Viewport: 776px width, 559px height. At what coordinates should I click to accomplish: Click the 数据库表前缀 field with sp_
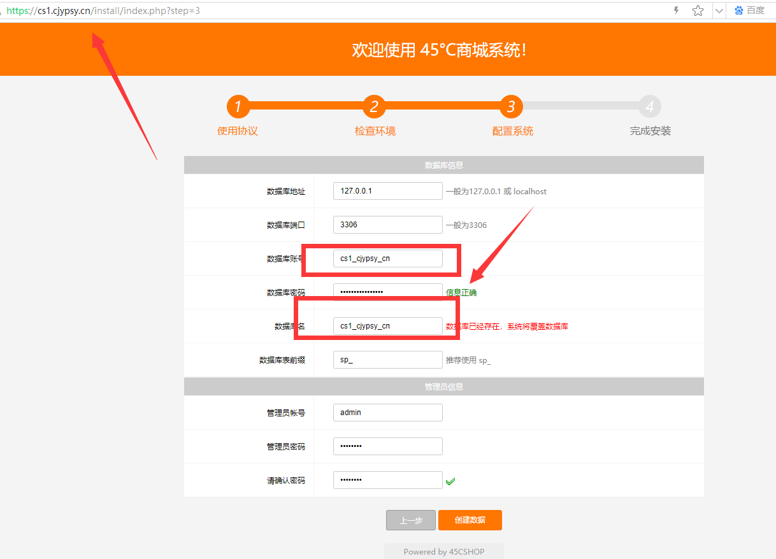pyautogui.click(x=387, y=360)
